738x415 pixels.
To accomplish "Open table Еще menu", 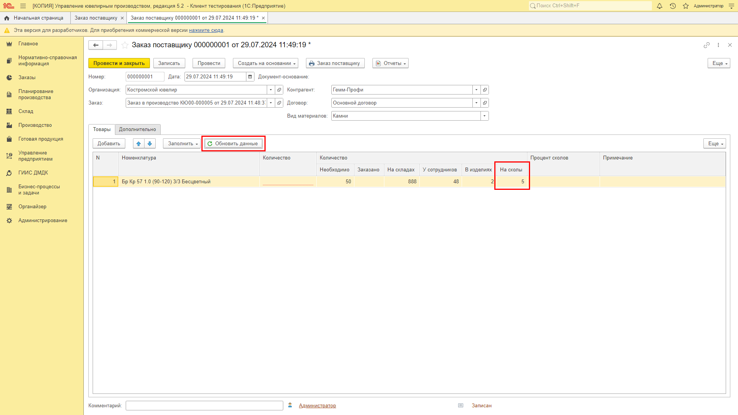I will tap(715, 144).
